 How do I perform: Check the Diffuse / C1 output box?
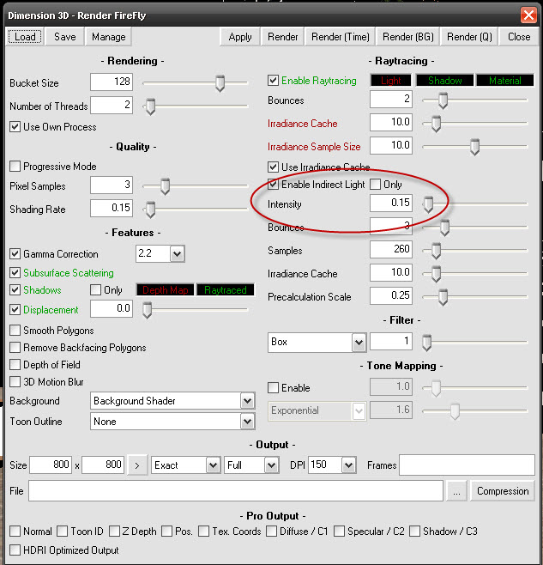click(x=271, y=532)
